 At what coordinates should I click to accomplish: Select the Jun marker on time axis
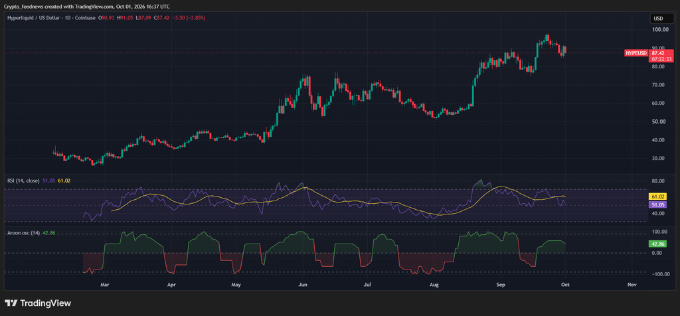click(x=303, y=285)
